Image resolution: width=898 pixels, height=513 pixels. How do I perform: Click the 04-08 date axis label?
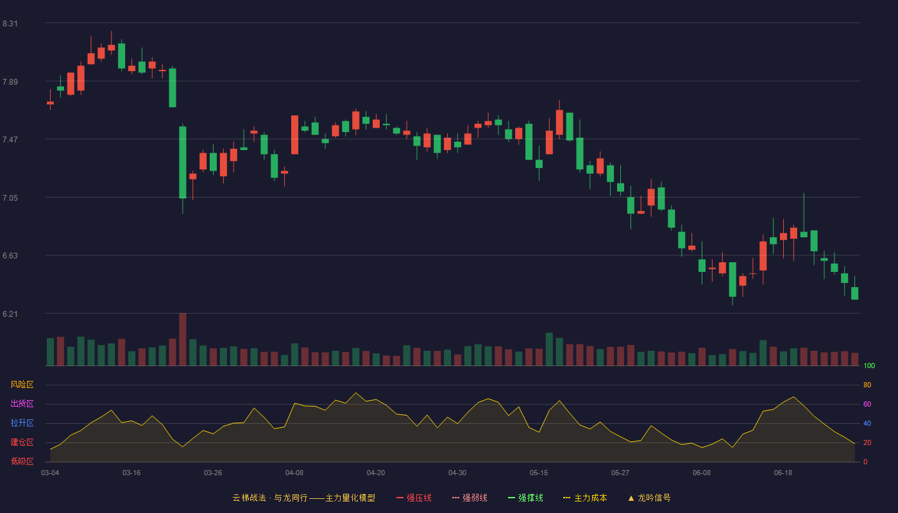(294, 473)
